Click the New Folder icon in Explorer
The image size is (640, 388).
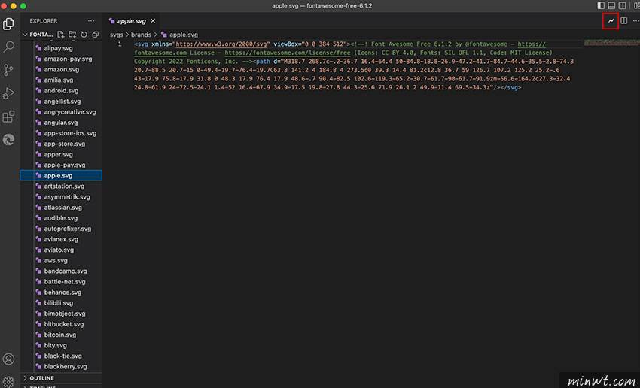tap(72, 35)
